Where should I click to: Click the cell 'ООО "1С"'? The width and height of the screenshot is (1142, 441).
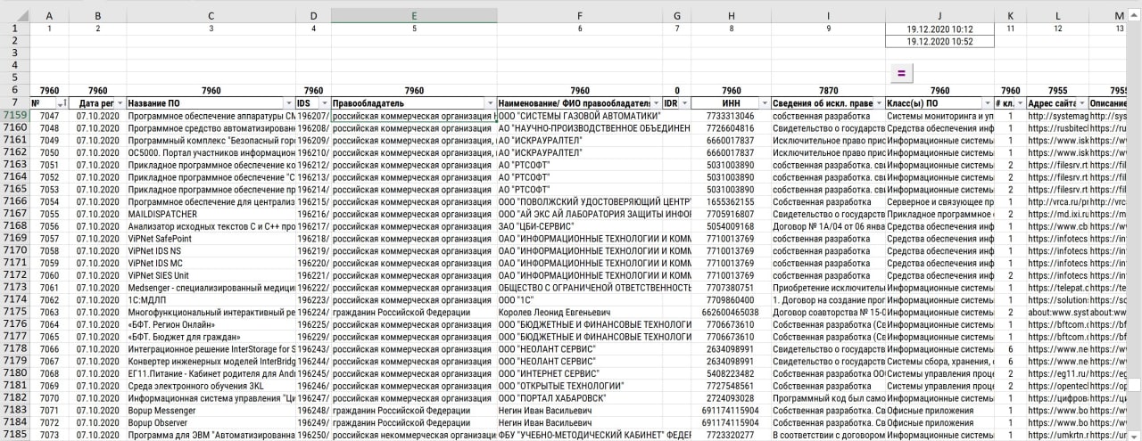pyautogui.click(x=580, y=299)
